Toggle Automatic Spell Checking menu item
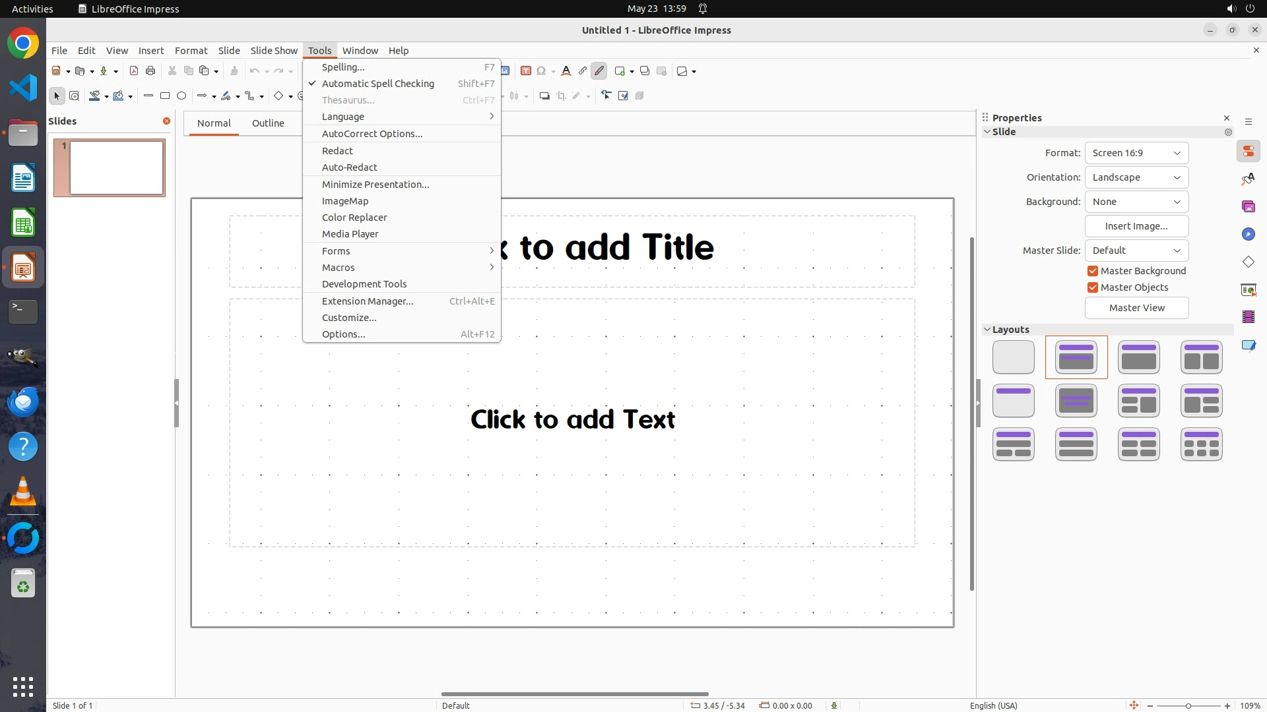 click(377, 84)
